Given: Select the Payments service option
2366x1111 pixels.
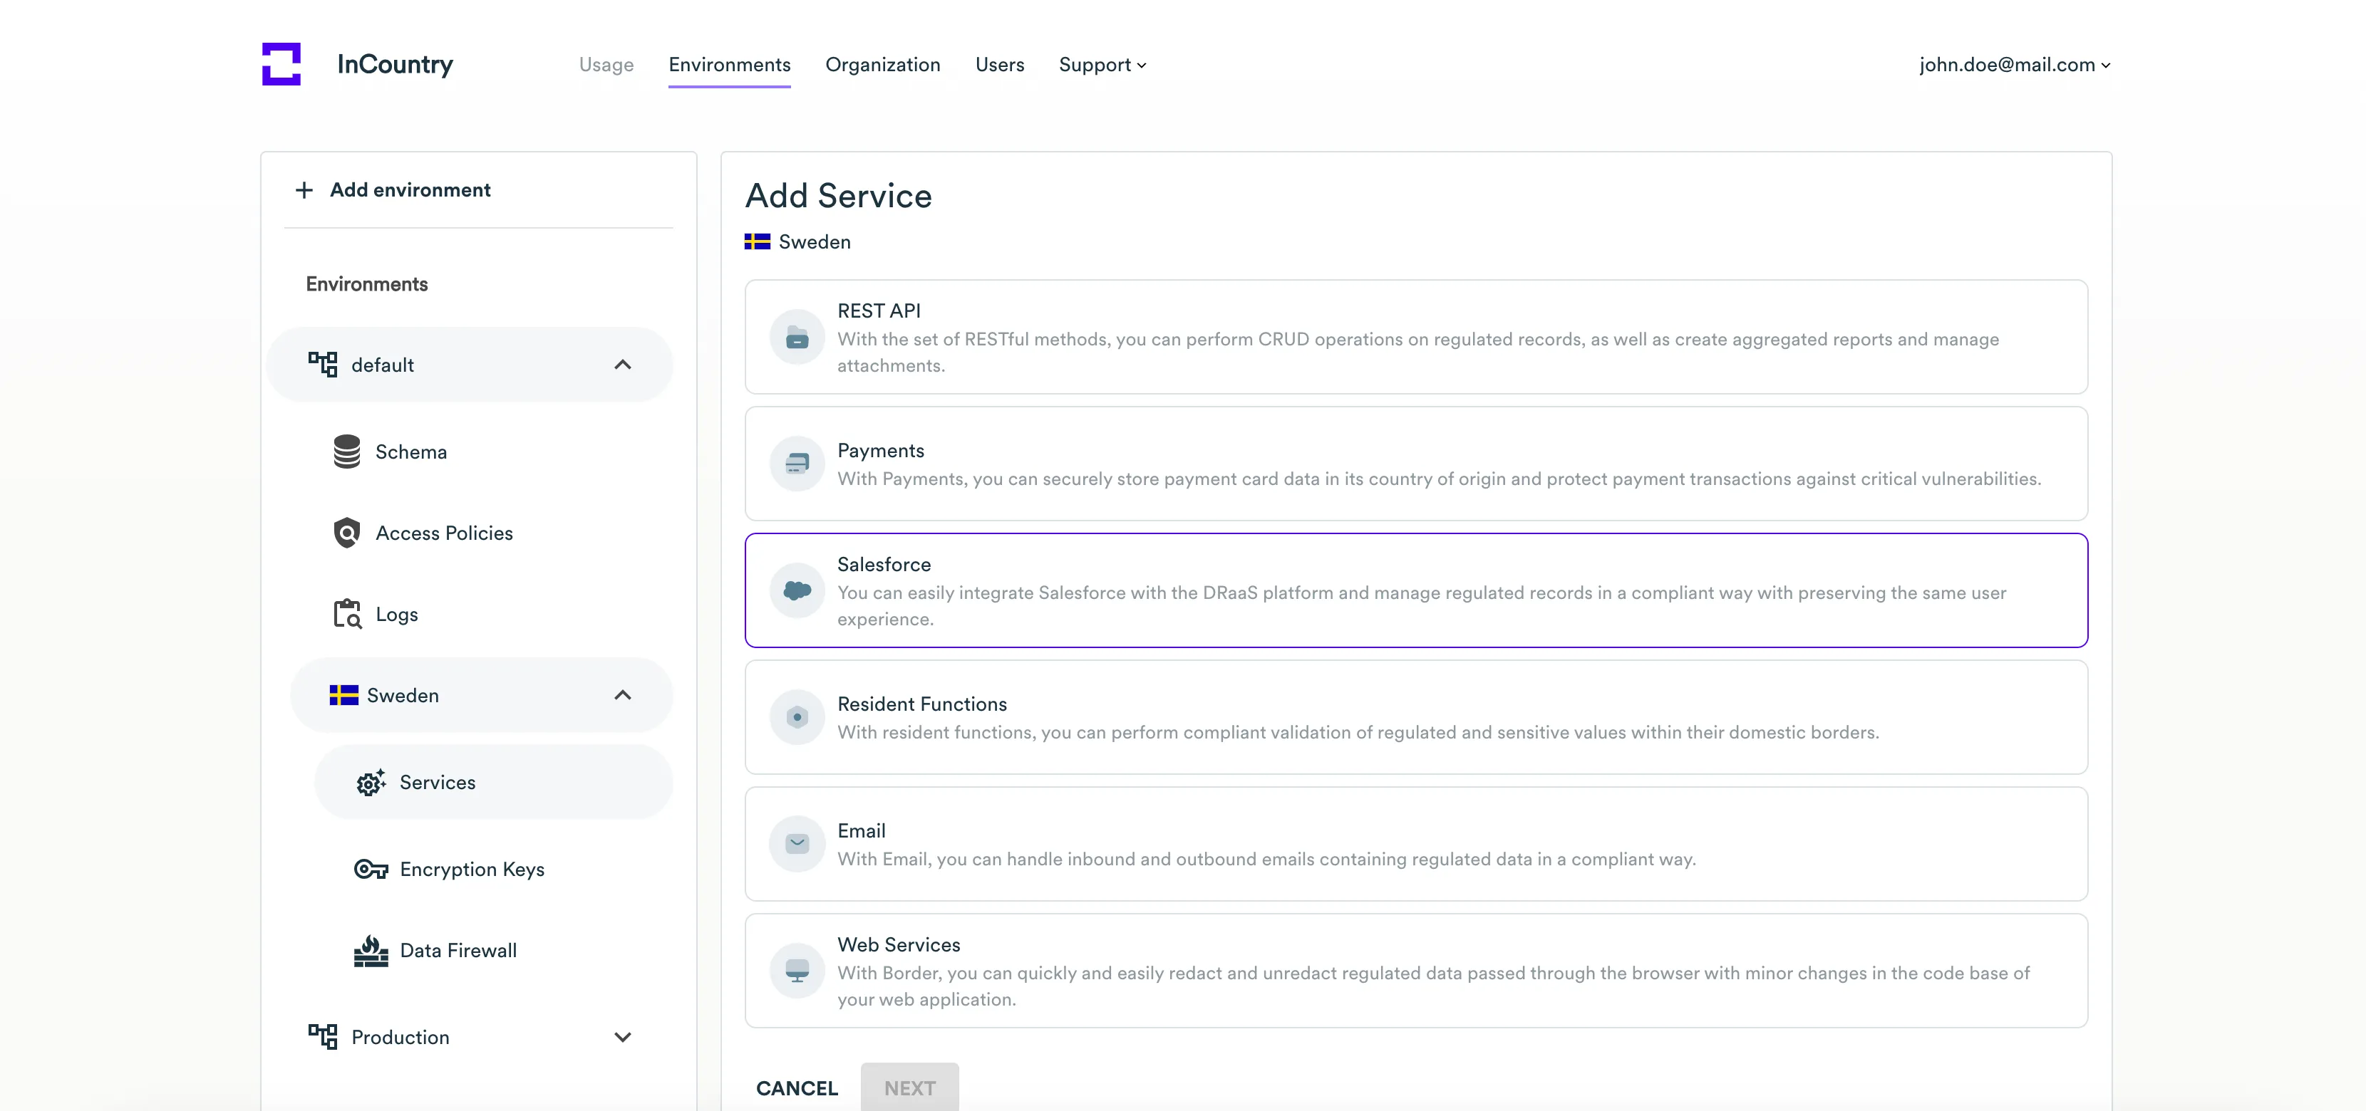Looking at the screenshot, I should [x=1415, y=464].
